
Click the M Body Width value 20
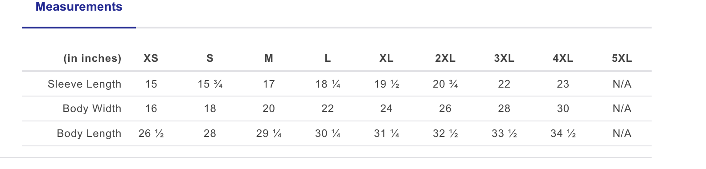(x=269, y=109)
